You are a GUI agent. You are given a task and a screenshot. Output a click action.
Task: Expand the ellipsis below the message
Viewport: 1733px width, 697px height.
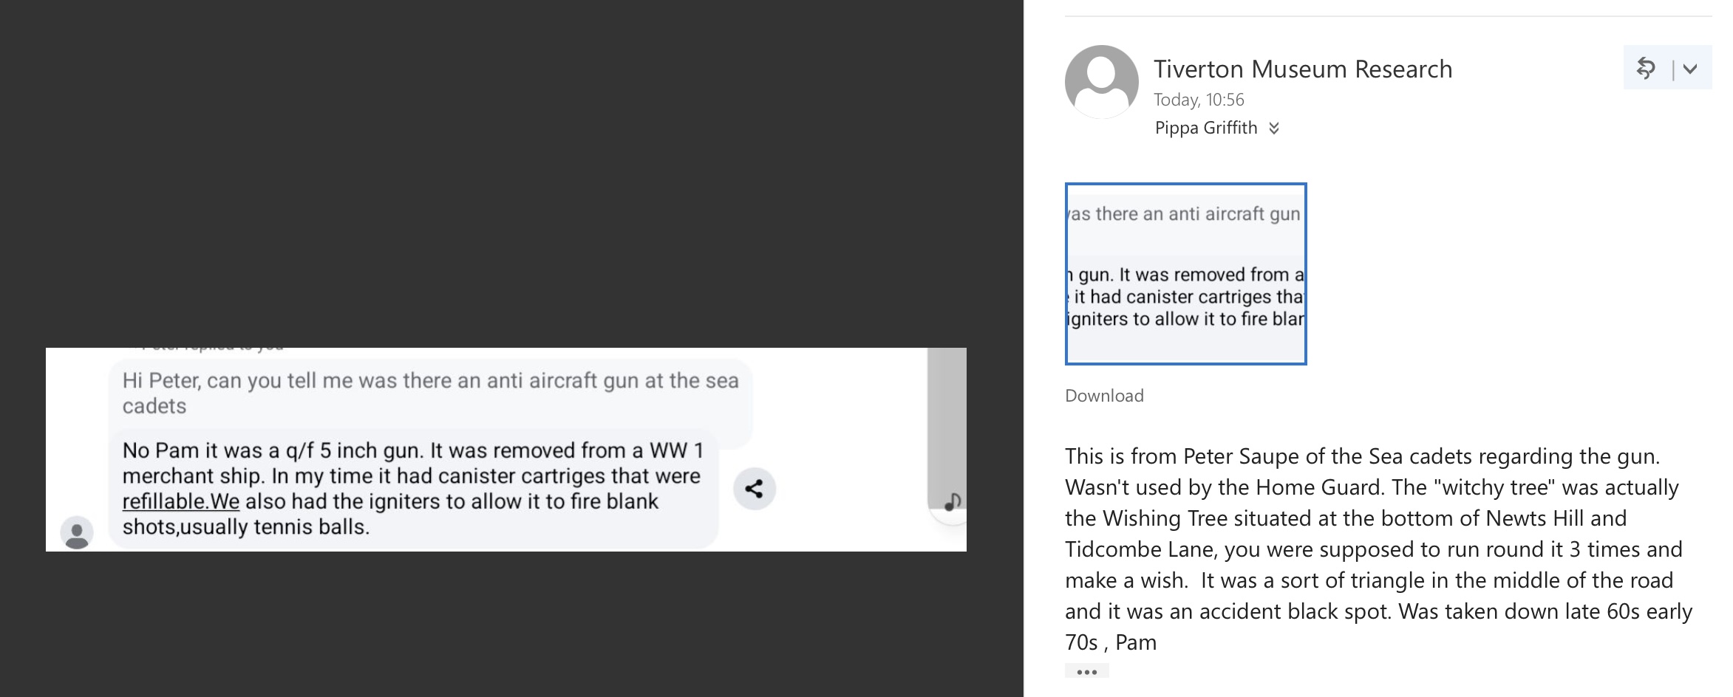click(1086, 671)
